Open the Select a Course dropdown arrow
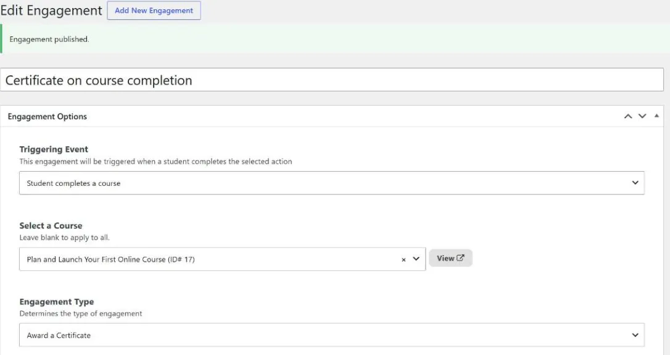670x355 pixels. (416, 259)
